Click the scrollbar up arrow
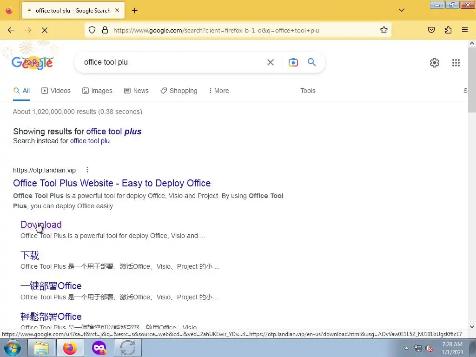476x357 pixels. tap(472, 43)
